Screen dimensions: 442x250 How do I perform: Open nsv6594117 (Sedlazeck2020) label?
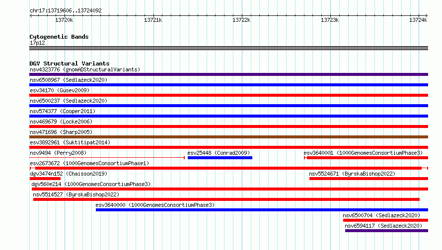[x=383, y=226]
